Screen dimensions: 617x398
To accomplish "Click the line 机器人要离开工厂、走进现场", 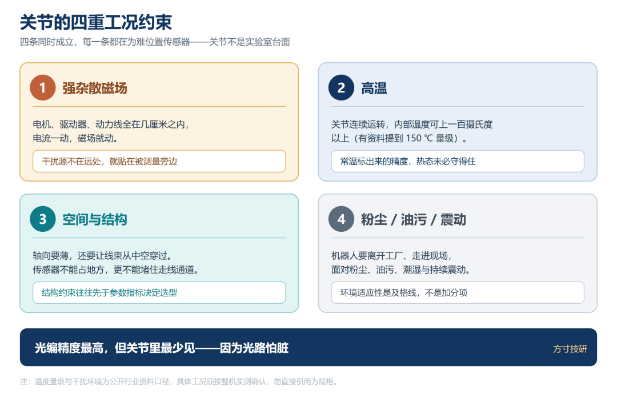I will tap(391, 256).
